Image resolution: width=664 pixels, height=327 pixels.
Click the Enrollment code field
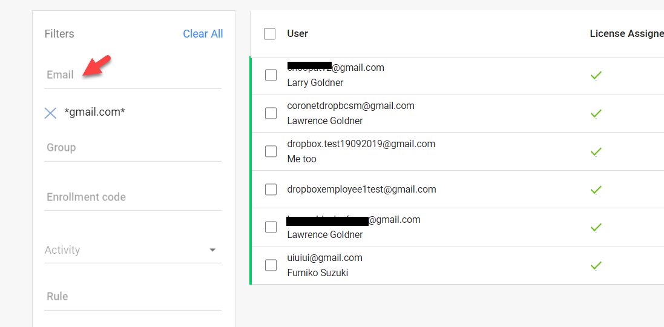coord(133,197)
